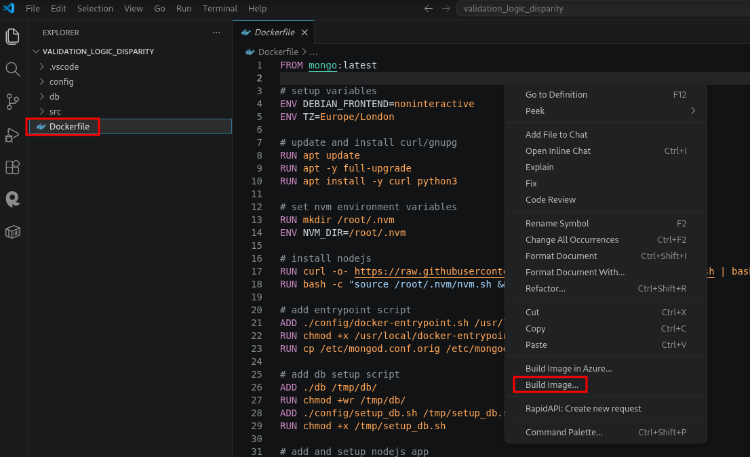The width and height of the screenshot is (750, 457).
Task: Choose Add File to Chat
Action: click(606, 135)
